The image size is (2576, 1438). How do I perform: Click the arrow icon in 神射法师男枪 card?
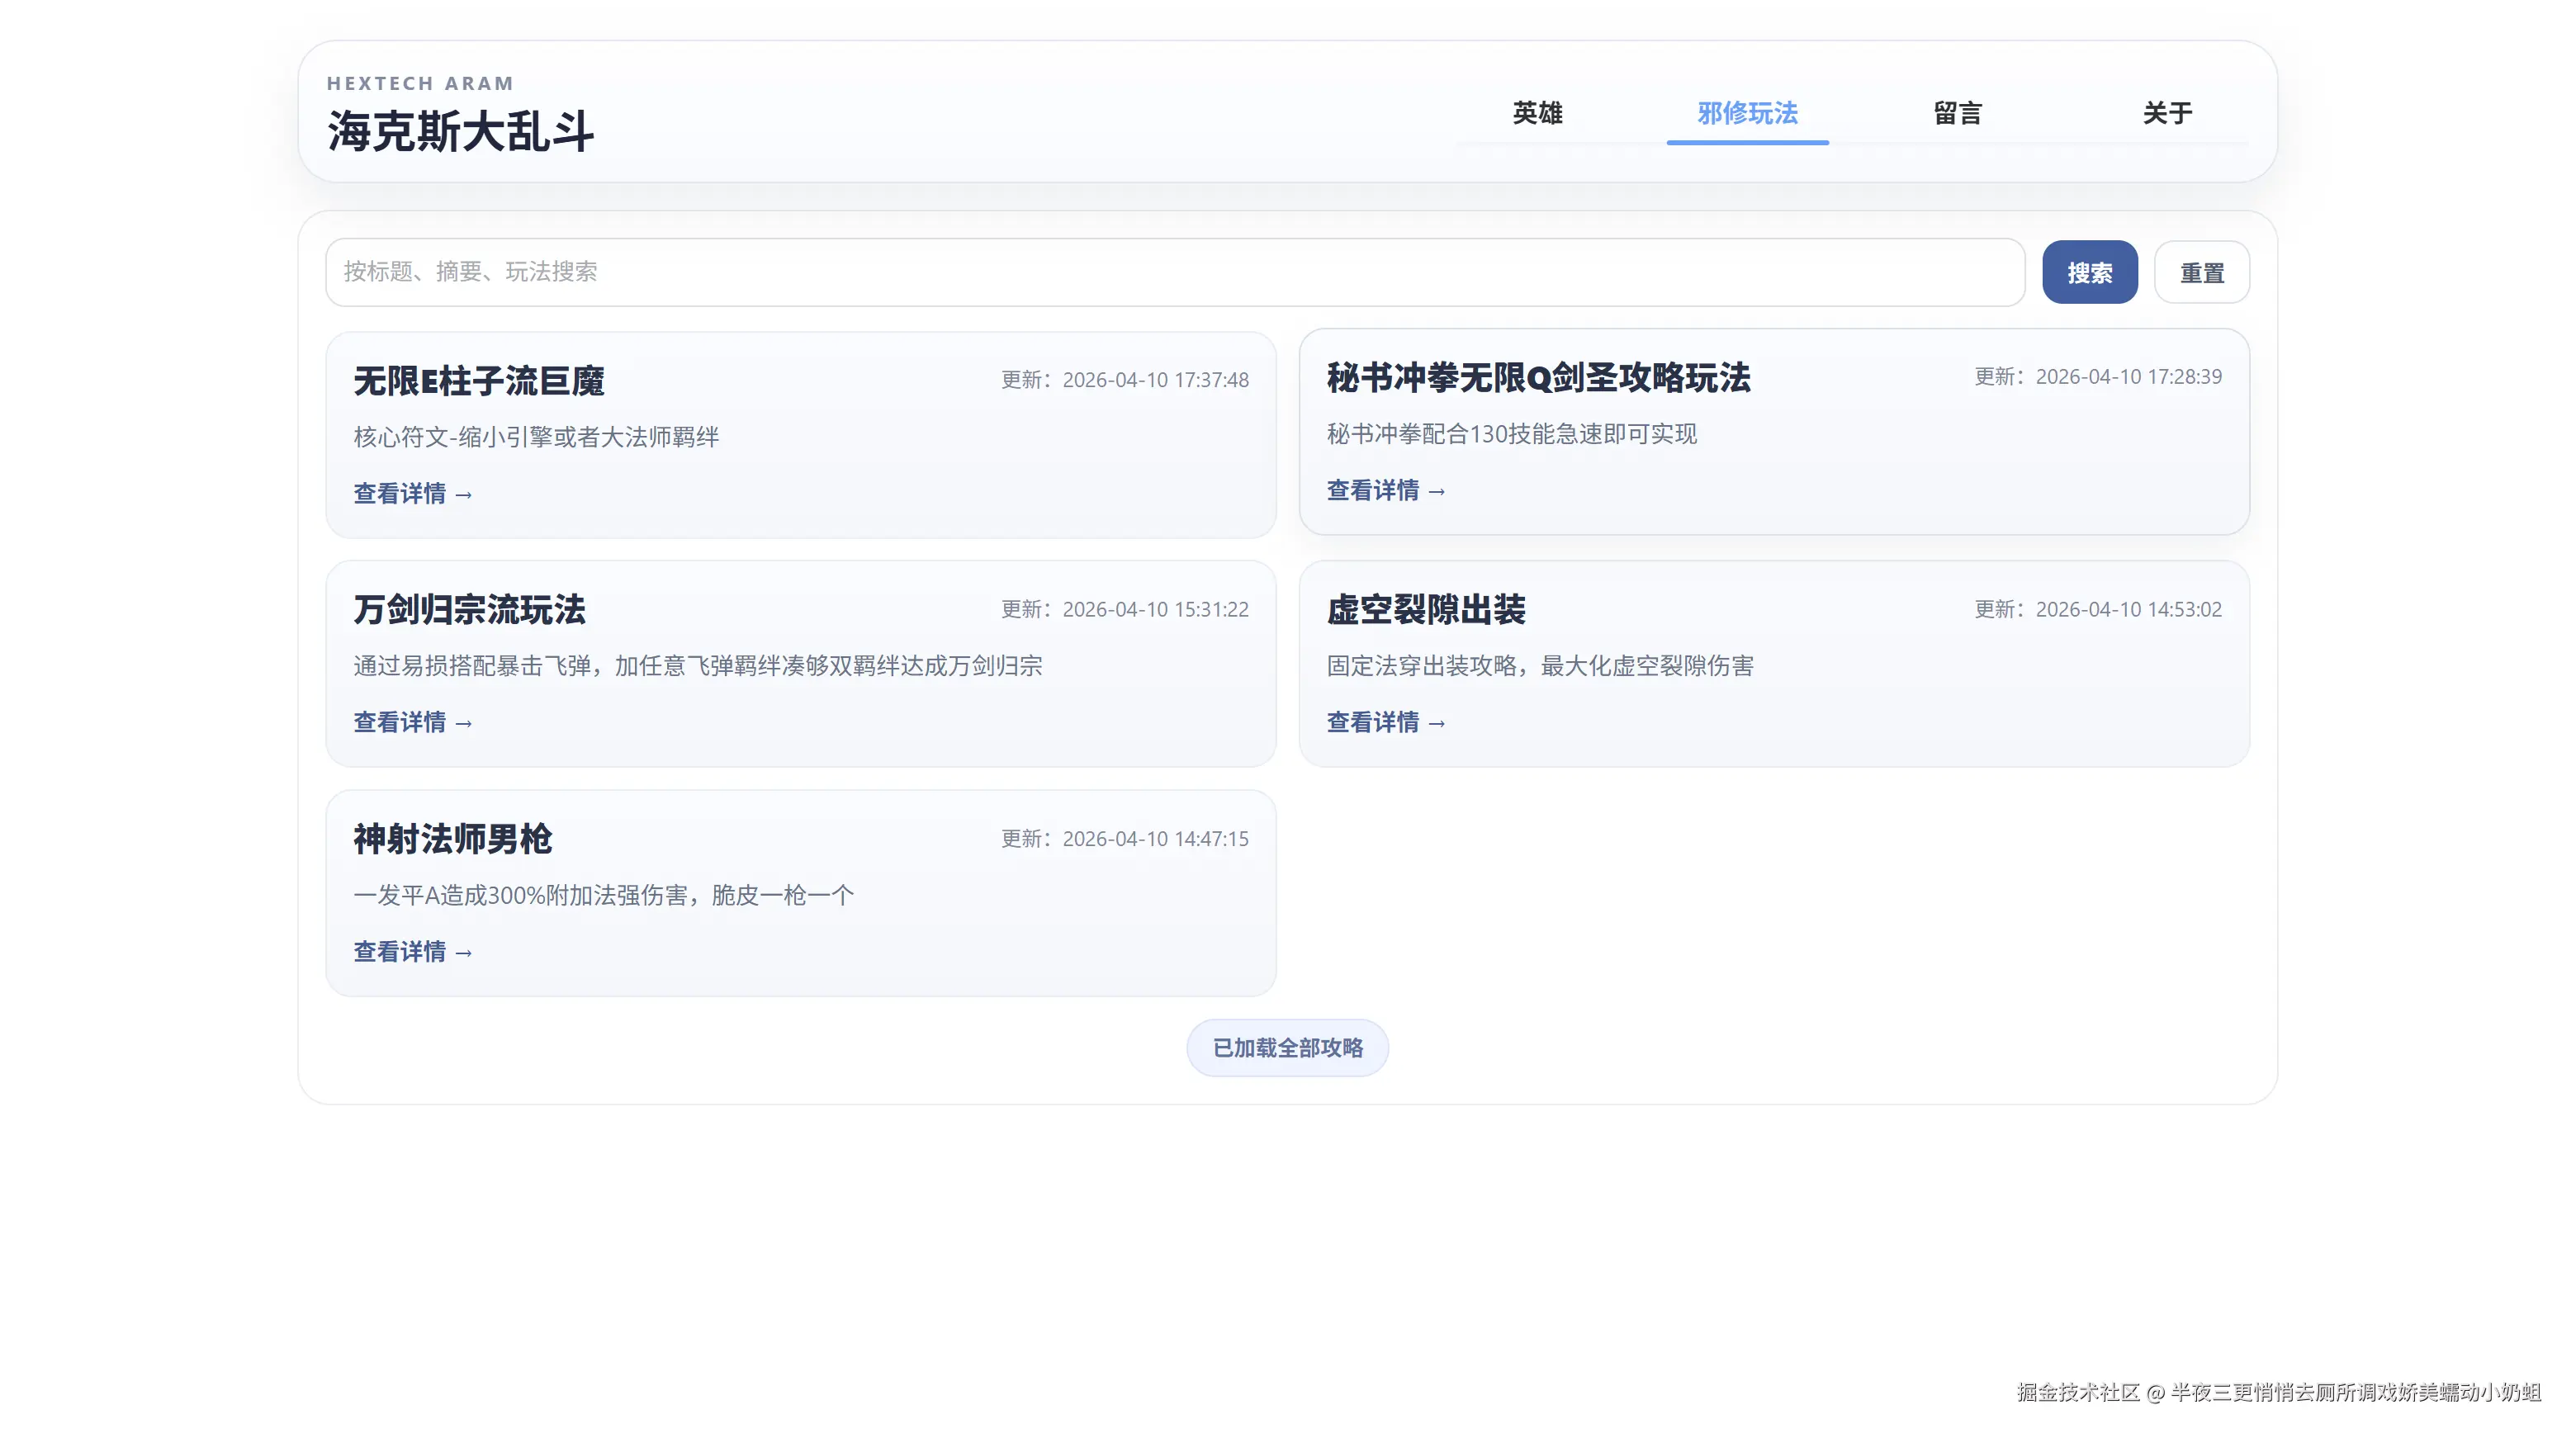464,952
